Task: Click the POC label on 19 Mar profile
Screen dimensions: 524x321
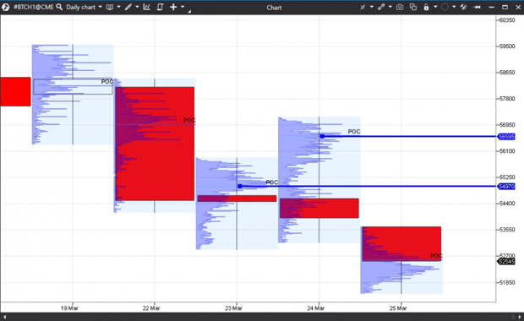Action: tap(107, 82)
